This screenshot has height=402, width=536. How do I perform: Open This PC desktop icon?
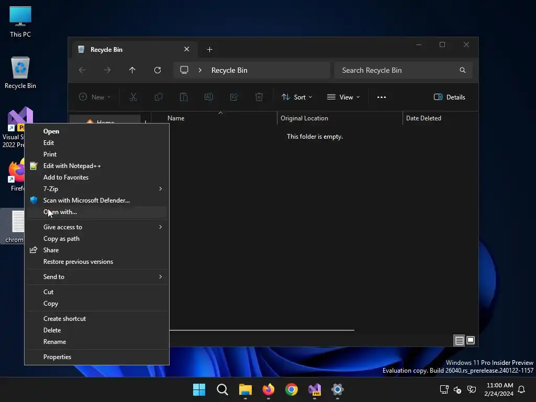(20, 21)
